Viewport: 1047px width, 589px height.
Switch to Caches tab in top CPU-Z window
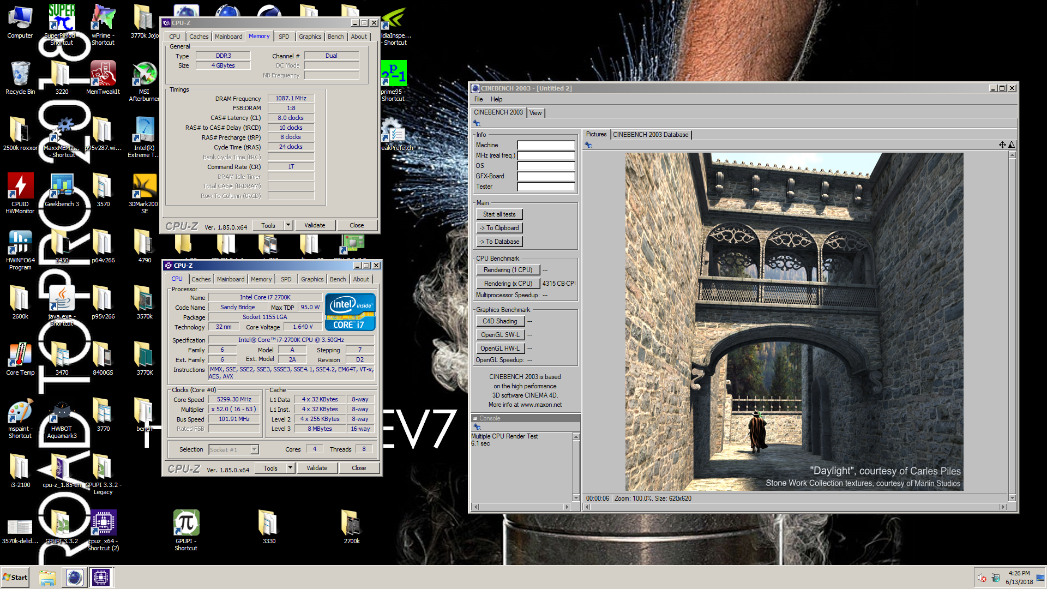pos(198,37)
